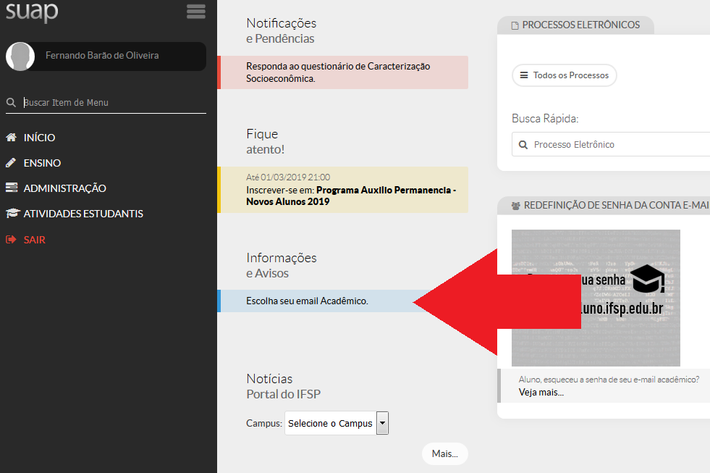Click the red SAIR exit icon

pos(11,239)
